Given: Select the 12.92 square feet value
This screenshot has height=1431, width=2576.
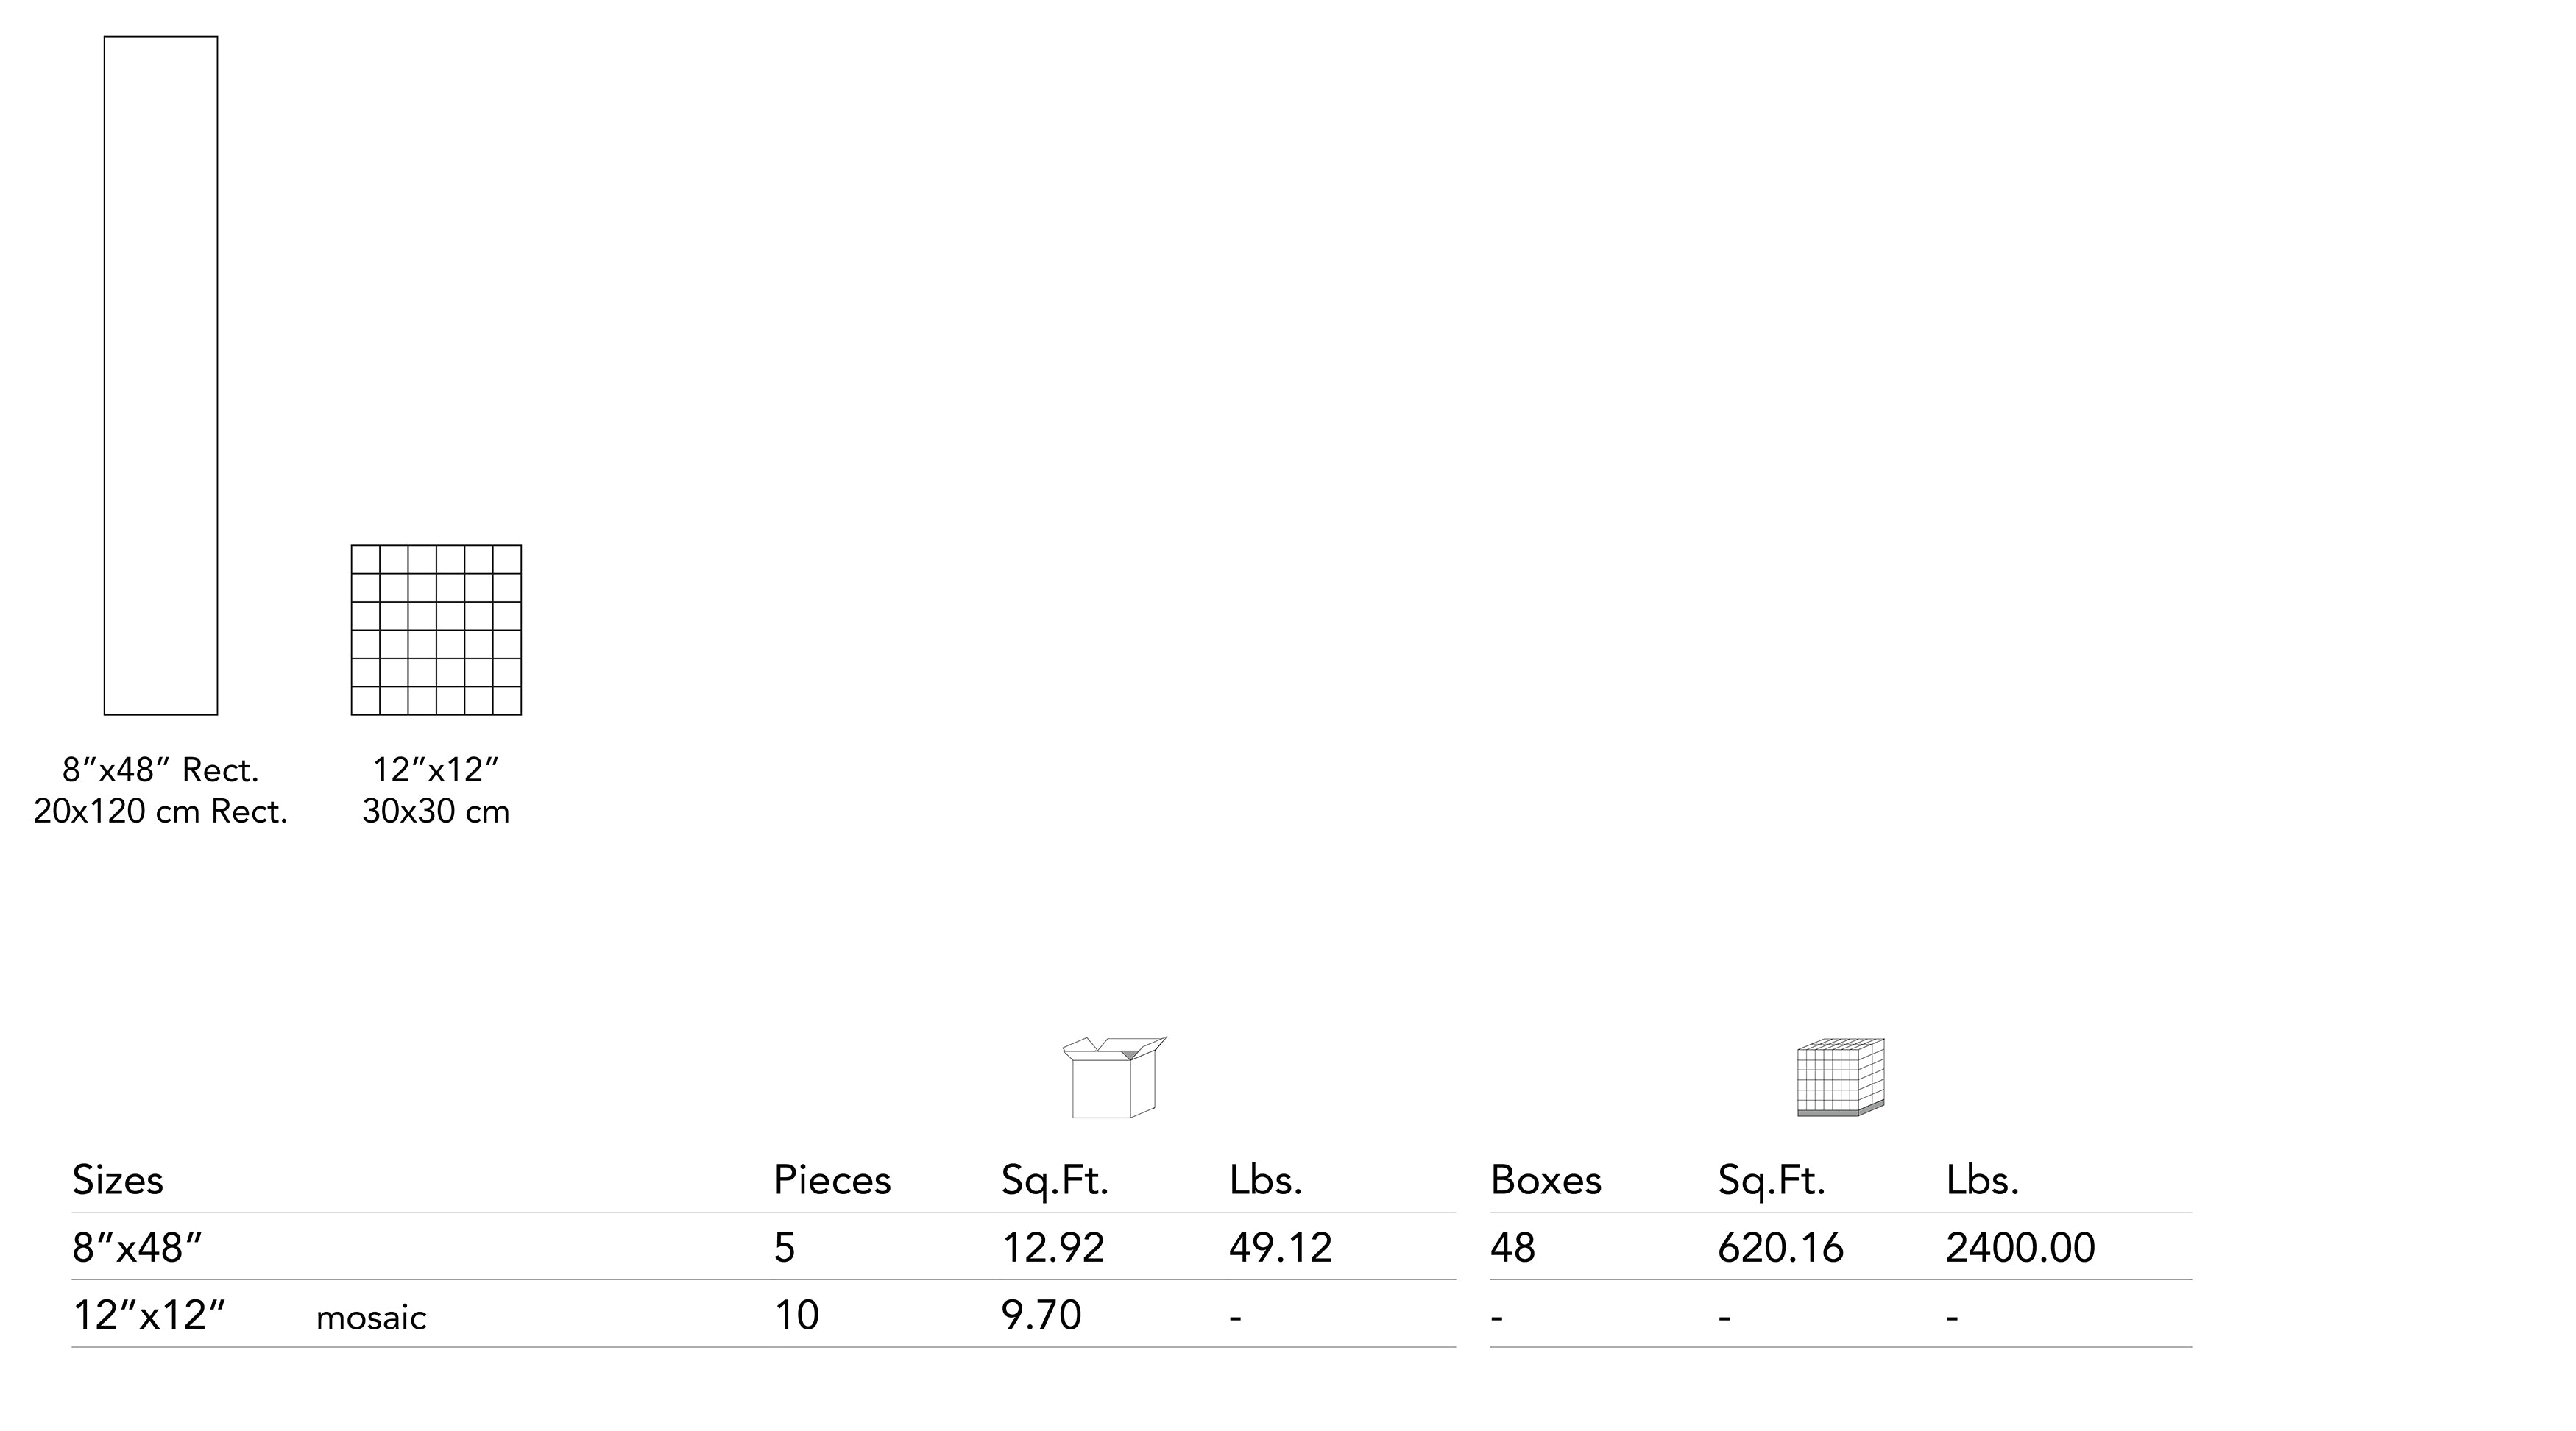Looking at the screenshot, I should pos(1053,1247).
